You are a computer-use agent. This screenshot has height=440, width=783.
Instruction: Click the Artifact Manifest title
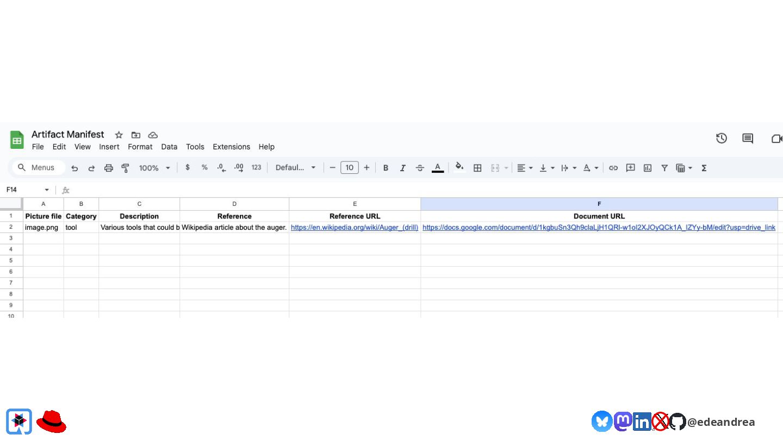click(68, 134)
